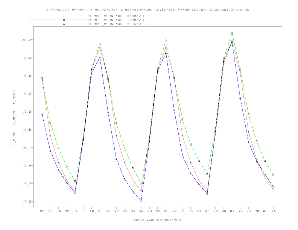The height and width of the screenshot is (230, 298).
Task: Select the chart title starting with STAT=SL1L2
Action: point(148,10)
